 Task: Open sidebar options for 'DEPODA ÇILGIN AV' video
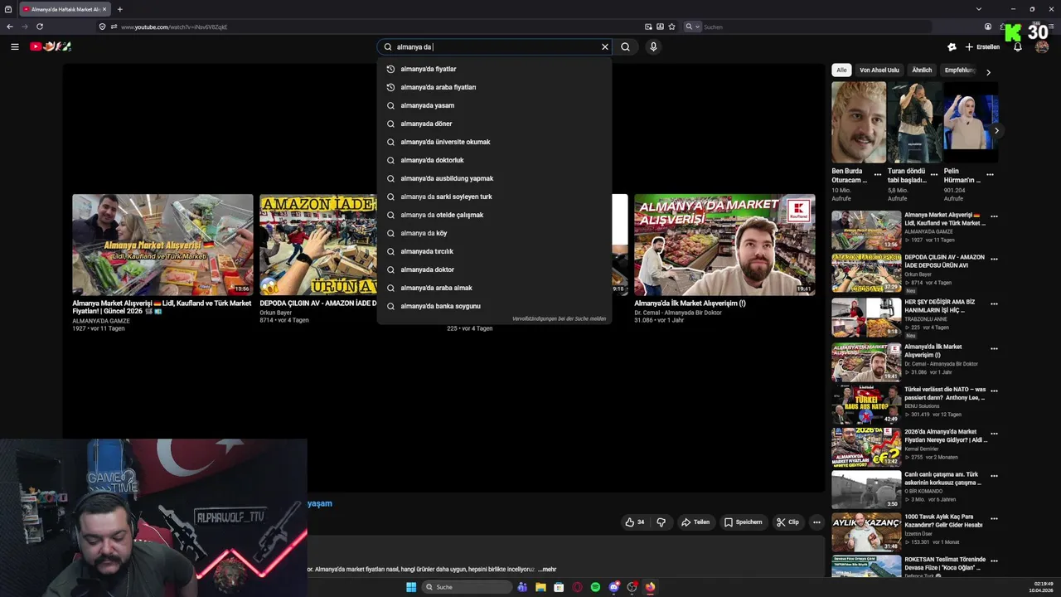pos(994,260)
